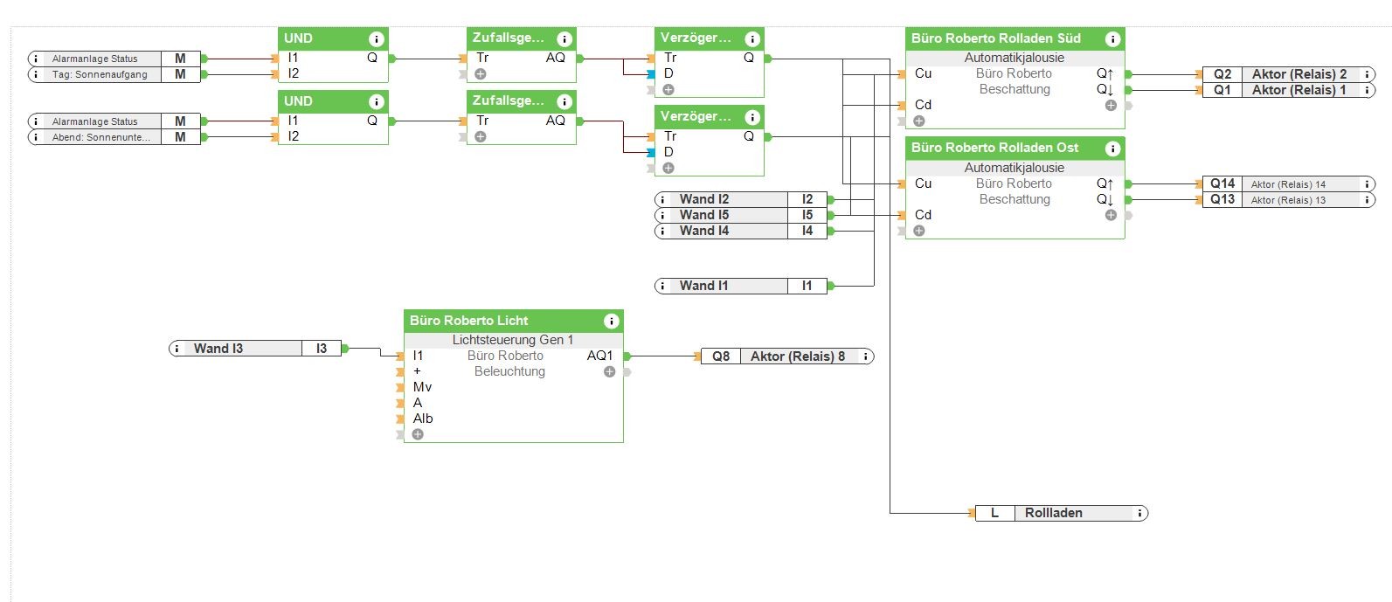Click the Mv input of Büro Roberto Licht
This screenshot has width=1392, height=602.
[x=422, y=387]
